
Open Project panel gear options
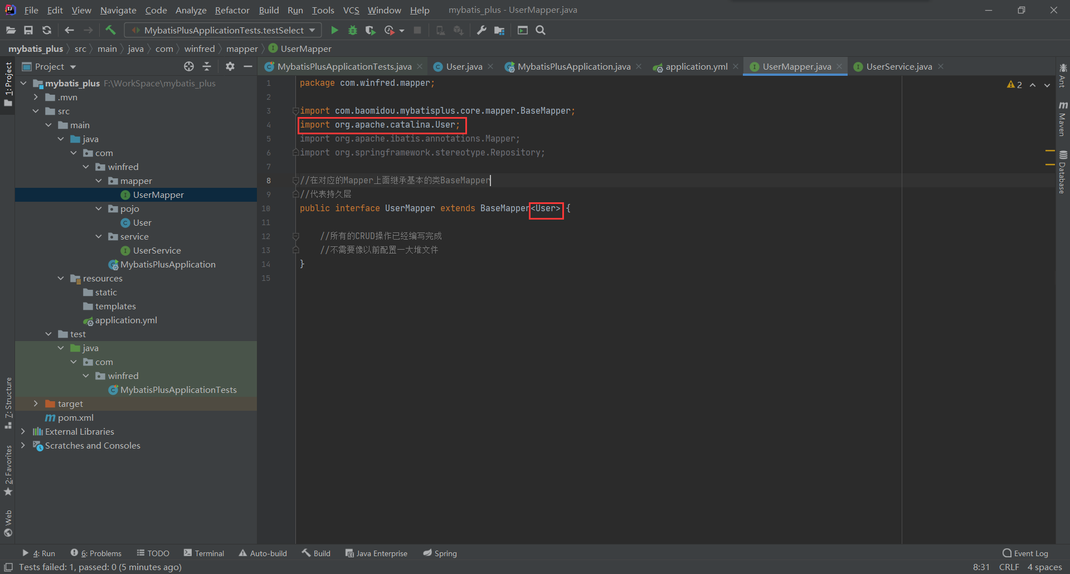[230, 66]
